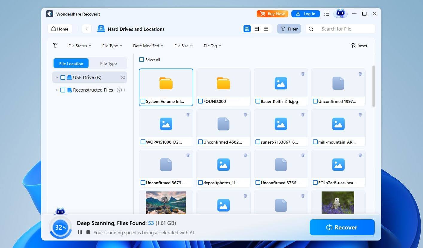Click the funnel icon in filter bar
The image size is (423, 248).
click(x=55, y=45)
